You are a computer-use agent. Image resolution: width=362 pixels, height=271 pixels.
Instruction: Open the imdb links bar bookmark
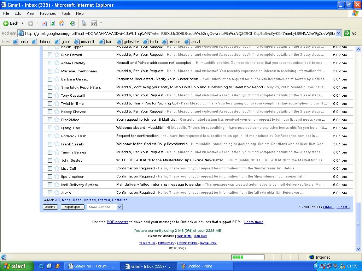click(151, 42)
